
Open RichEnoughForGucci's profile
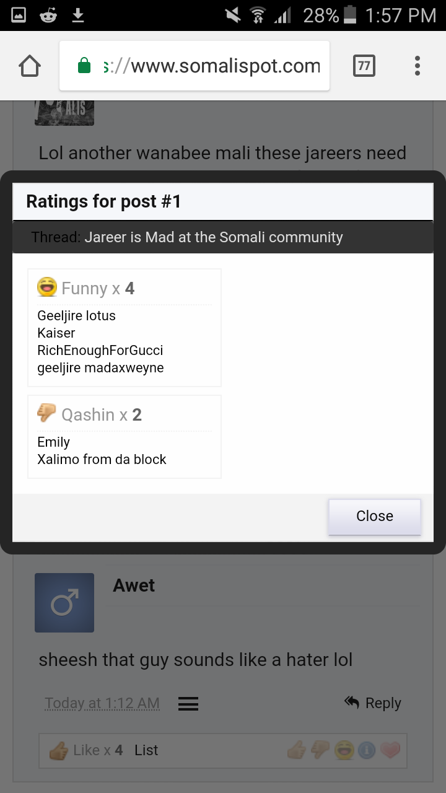(x=100, y=351)
